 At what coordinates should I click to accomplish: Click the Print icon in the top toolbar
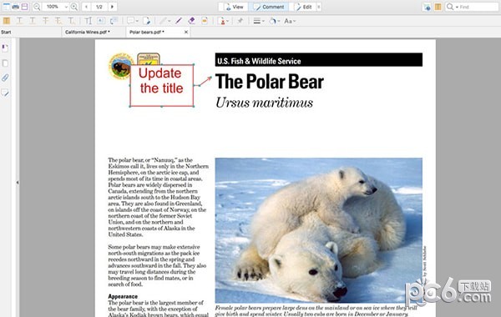[15, 7]
